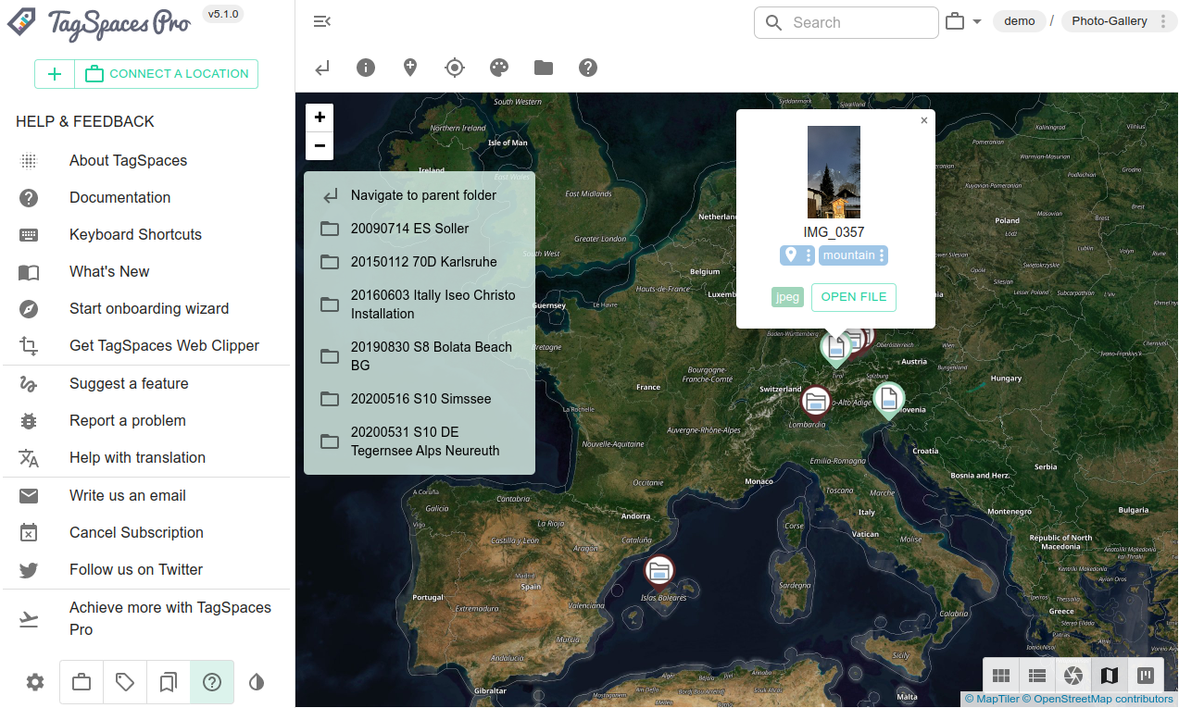
Task: Start the onboarding wizard
Action: (x=147, y=309)
